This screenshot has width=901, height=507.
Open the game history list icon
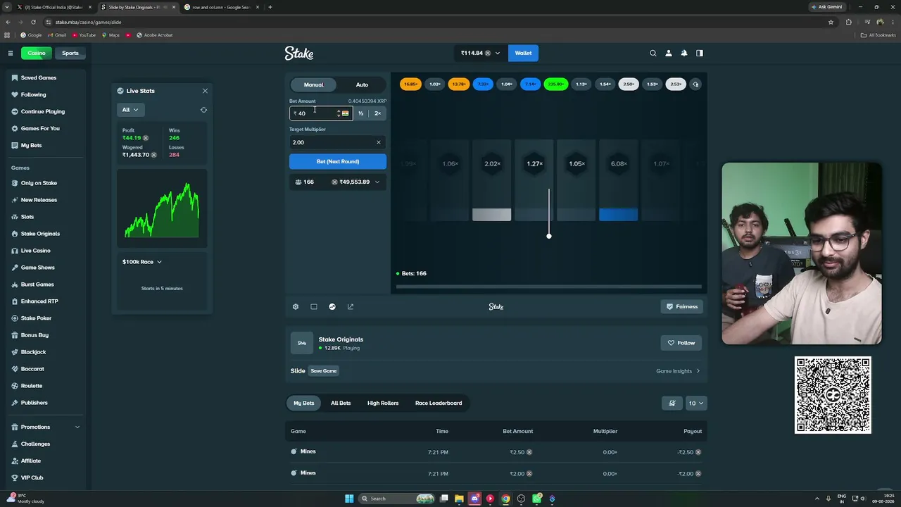(x=695, y=84)
